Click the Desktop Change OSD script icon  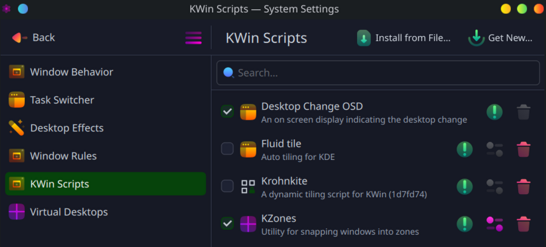[x=248, y=112]
